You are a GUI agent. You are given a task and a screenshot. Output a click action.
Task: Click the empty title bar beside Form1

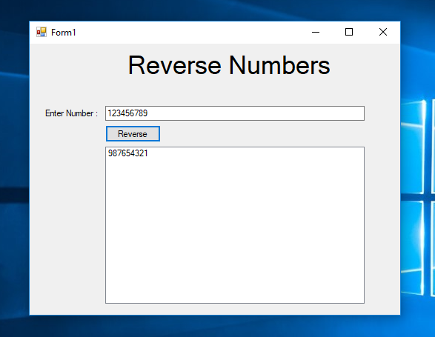[189, 32]
